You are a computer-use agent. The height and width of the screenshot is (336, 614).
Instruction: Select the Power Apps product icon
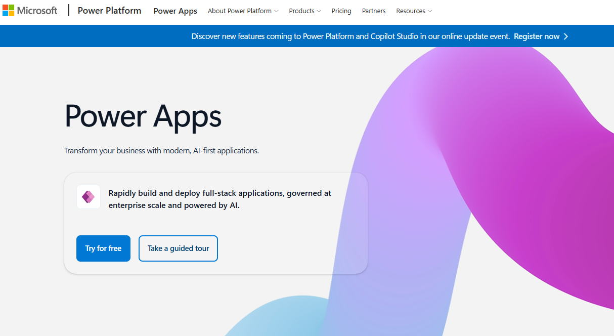coord(89,197)
